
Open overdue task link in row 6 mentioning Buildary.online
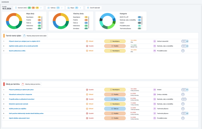pyautogui.click(x=26, y=113)
